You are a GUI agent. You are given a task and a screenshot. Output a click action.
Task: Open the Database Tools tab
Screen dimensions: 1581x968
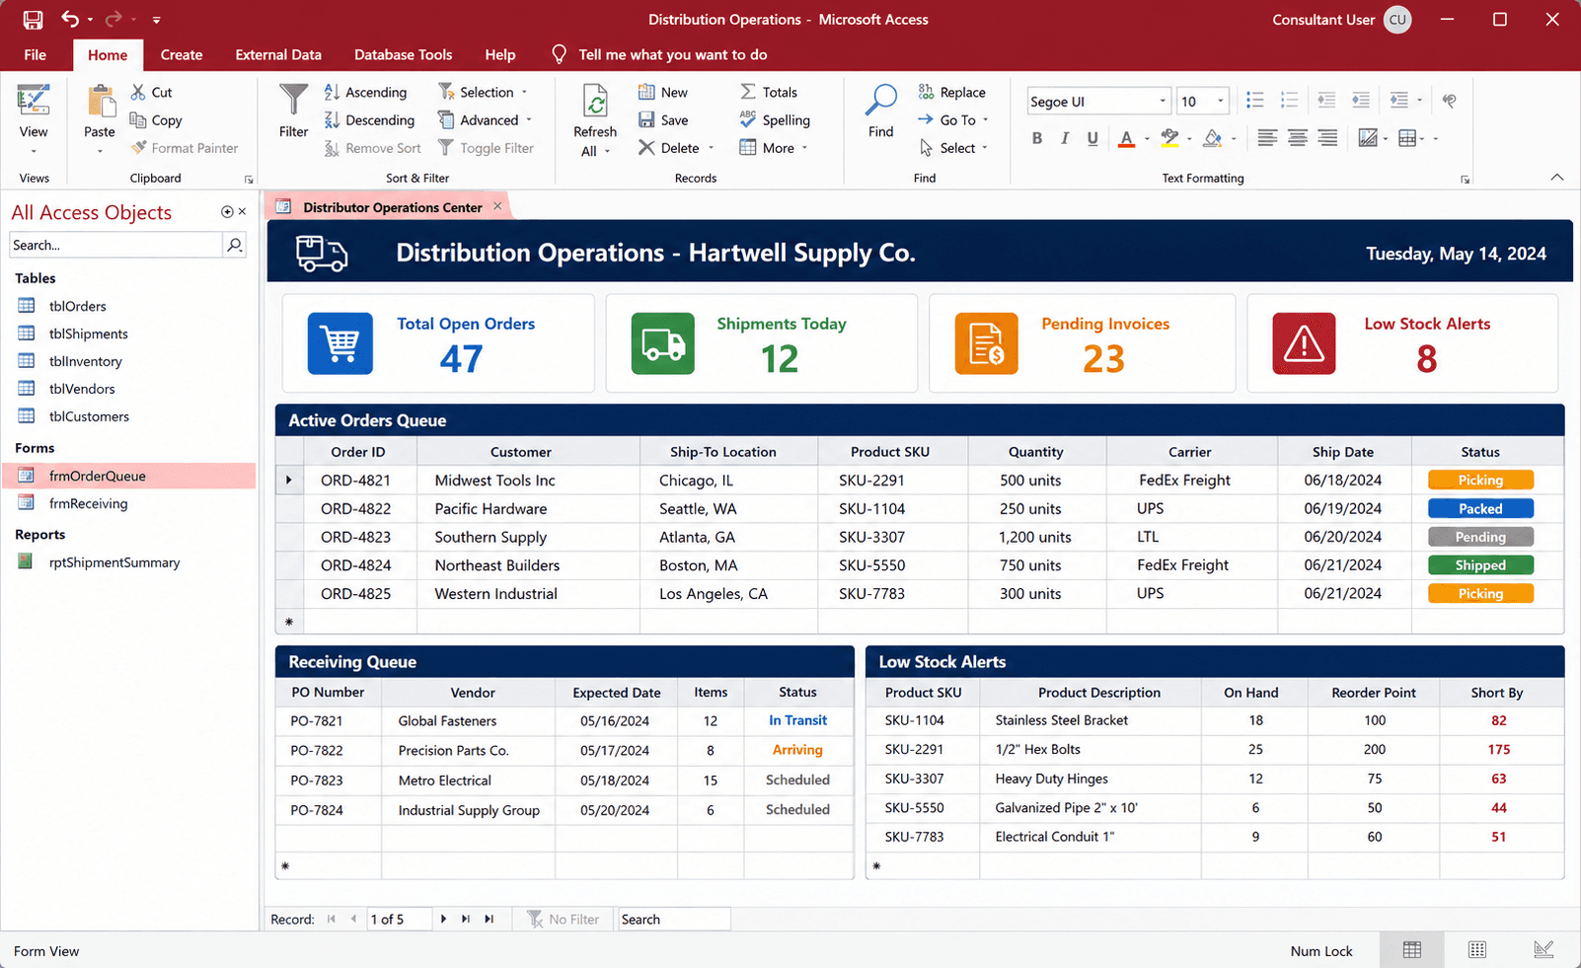pos(403,54)
